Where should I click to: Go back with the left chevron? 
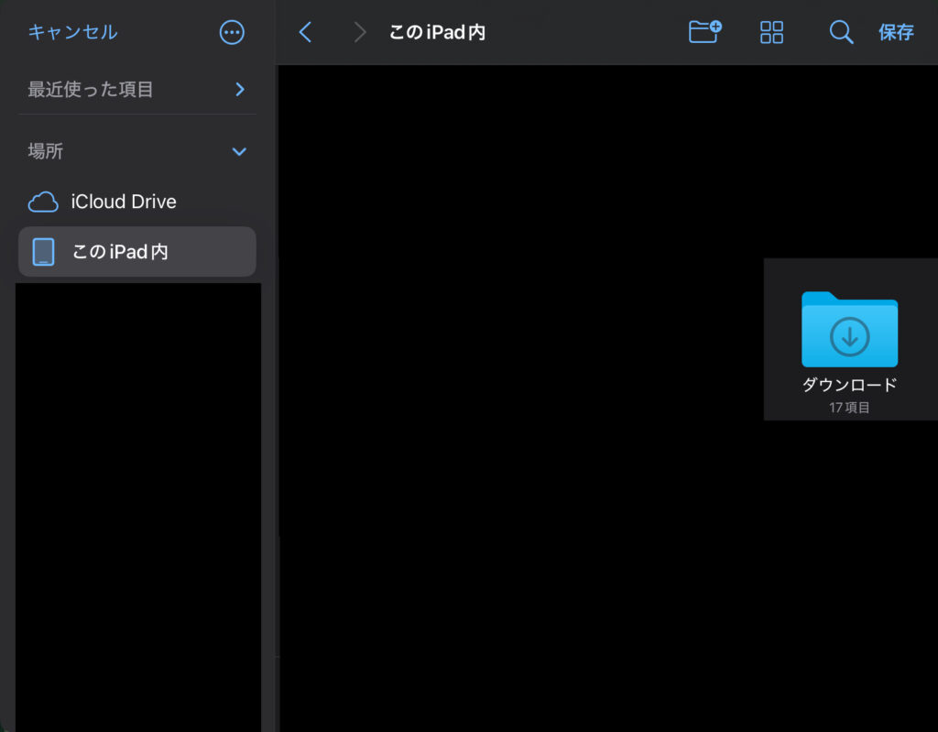[x=306, y=33]
